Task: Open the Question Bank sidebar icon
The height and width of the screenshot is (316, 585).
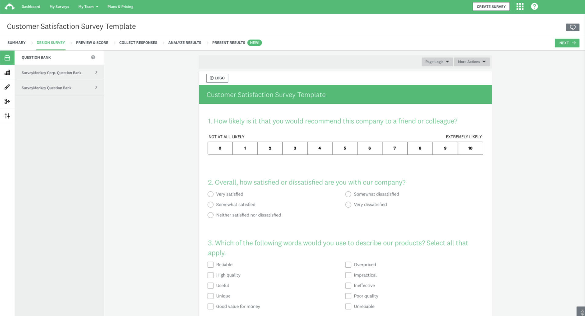Action: (x=7, y=58)
